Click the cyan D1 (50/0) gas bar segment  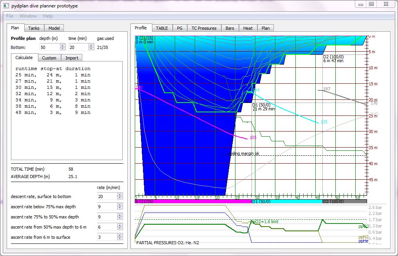[x=287, y=202]
